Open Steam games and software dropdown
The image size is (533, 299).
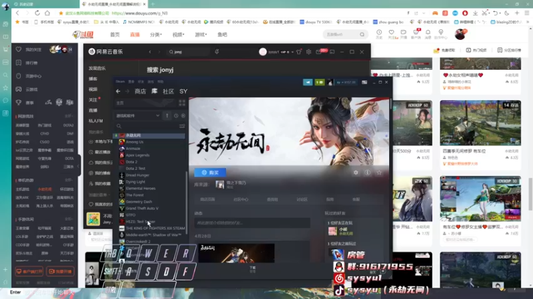pos(137,116)
